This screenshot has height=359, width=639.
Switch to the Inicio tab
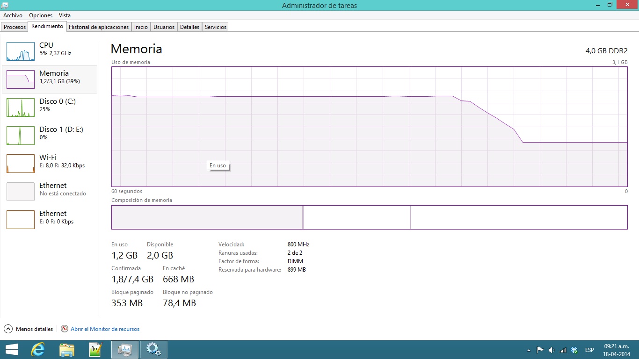tap(141, 27)
